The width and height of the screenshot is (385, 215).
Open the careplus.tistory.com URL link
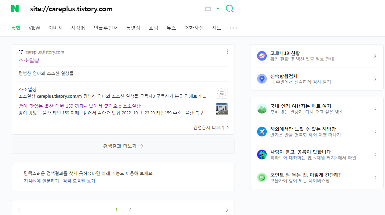pyautogui.click(x=45, y=52)
